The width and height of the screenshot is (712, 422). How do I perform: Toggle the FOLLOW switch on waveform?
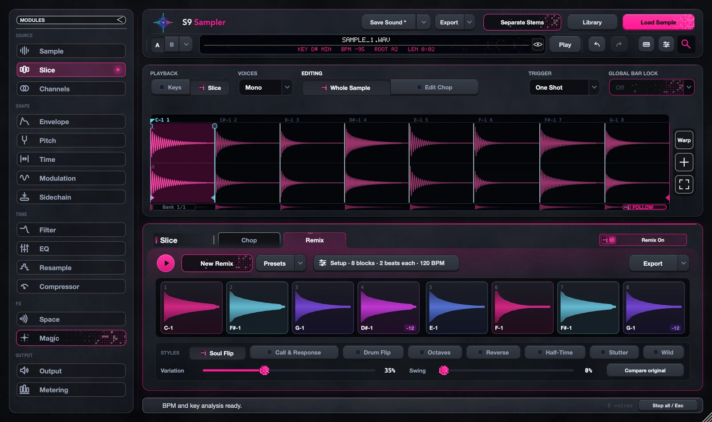click(644, 207)
